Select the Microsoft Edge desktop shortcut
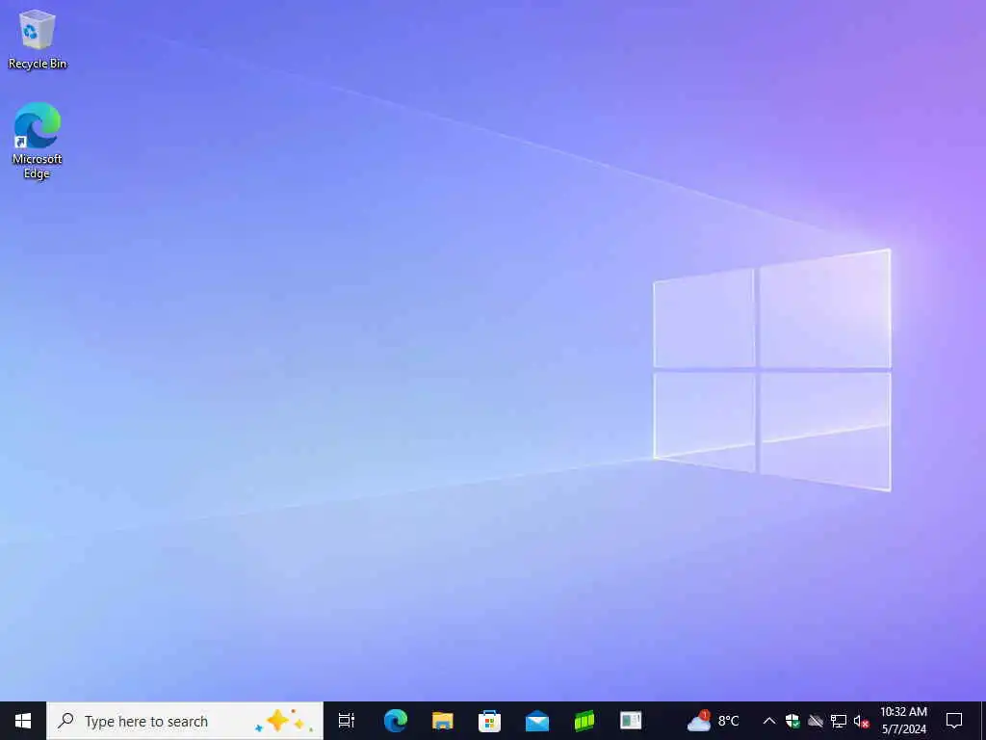Screen dimensions: 986x740 (38, 141)
